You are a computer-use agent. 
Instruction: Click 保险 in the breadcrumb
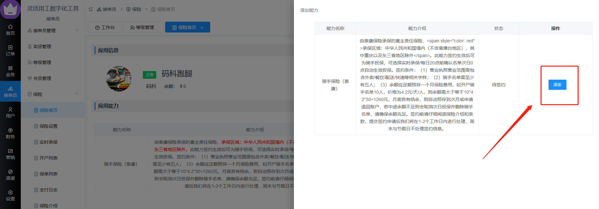point(134,9)
